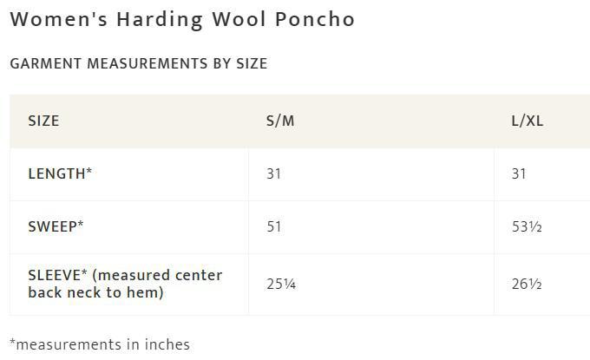Click the L/XL length value 31

pos(519,173)
